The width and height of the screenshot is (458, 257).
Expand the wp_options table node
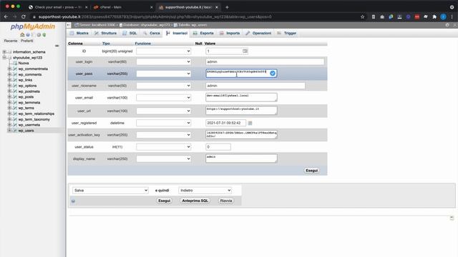click(x=9, y=86)
